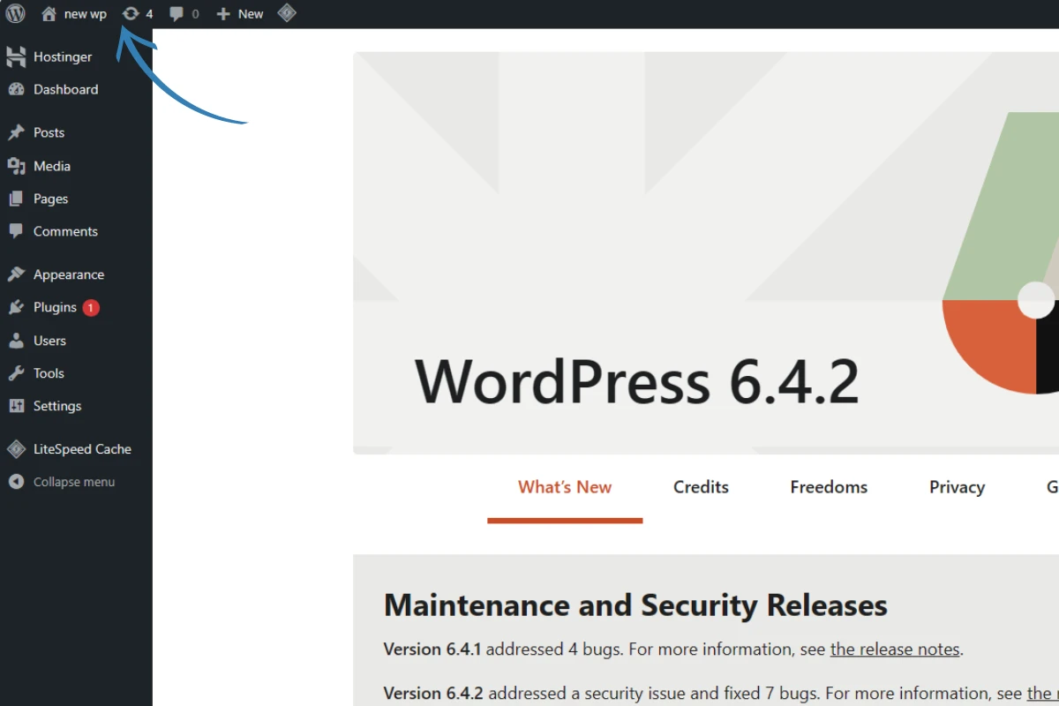Image resolution: width=1059 pixels, height=706 pixels.
Task: Open the Appearance menu label
Action: pos(69,274)
